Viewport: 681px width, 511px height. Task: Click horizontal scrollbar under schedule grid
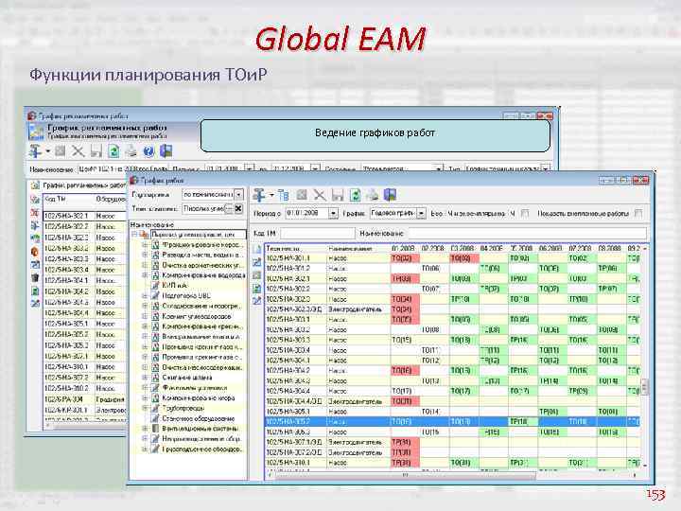[x=453, y=475]
